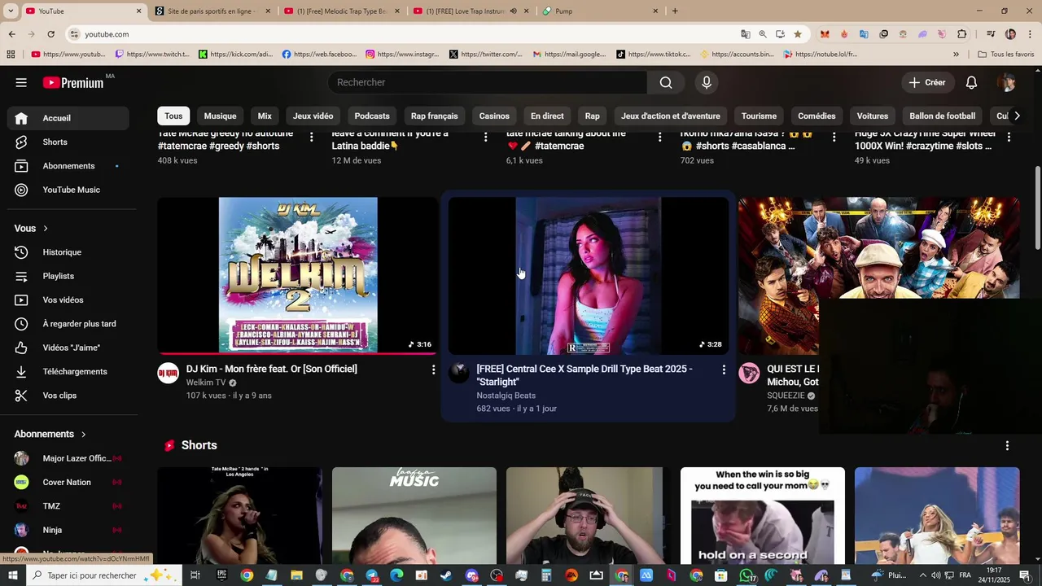1042x586 pixels.
Task: Open Chrome extensions puzzle icon
Action: [x=962, y=34]
